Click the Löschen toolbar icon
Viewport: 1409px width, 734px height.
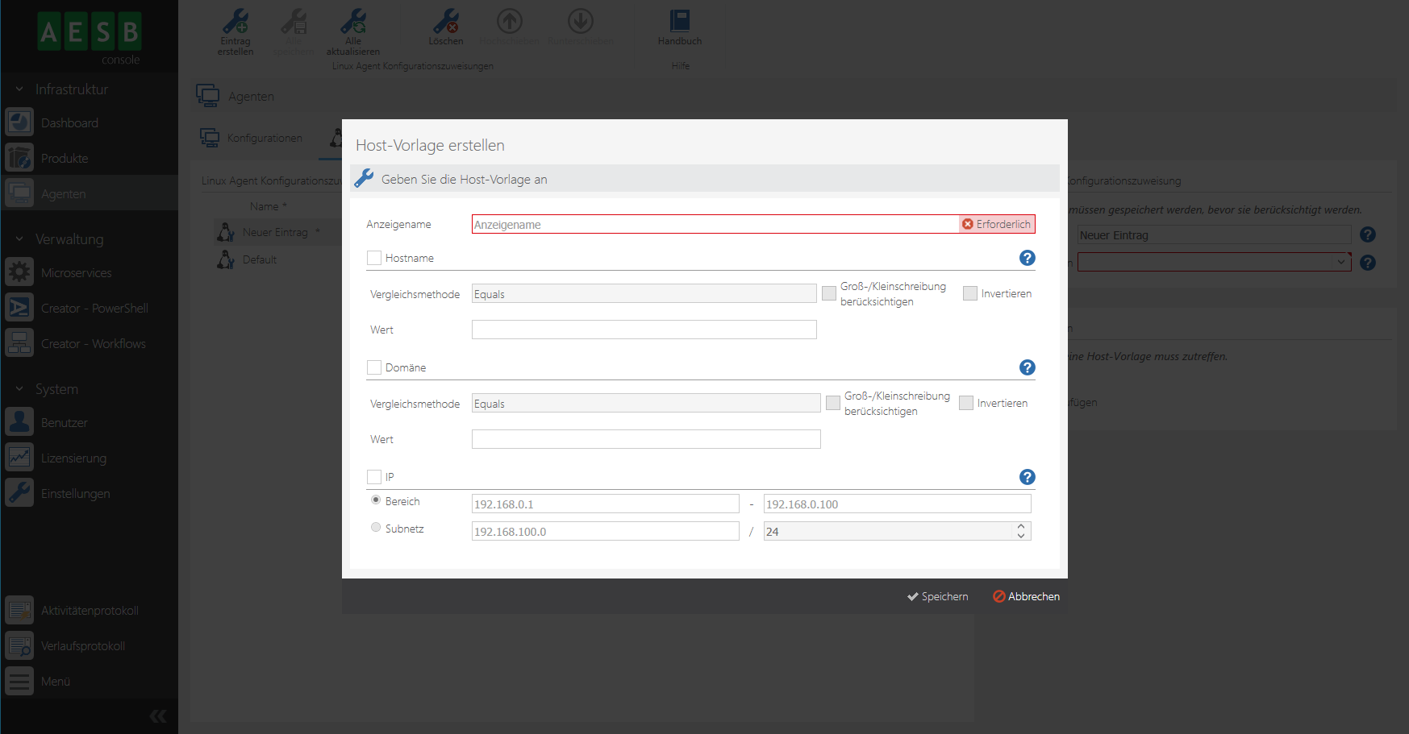tap(445, 22)
